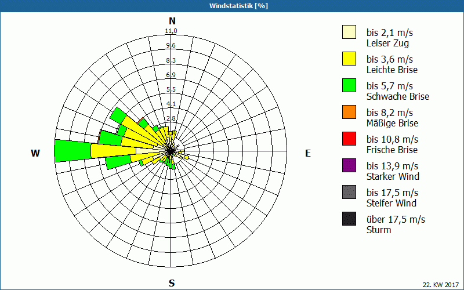Image resolution: width=464 pixels, height=290 pixels.
Task: Click the red 10,8 m/s swatch
Action: [349, 139]
